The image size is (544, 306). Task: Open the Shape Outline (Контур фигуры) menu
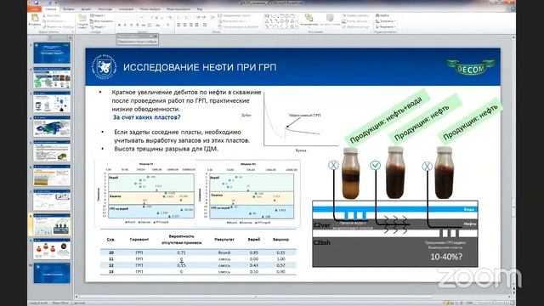(x=355, y=21)
